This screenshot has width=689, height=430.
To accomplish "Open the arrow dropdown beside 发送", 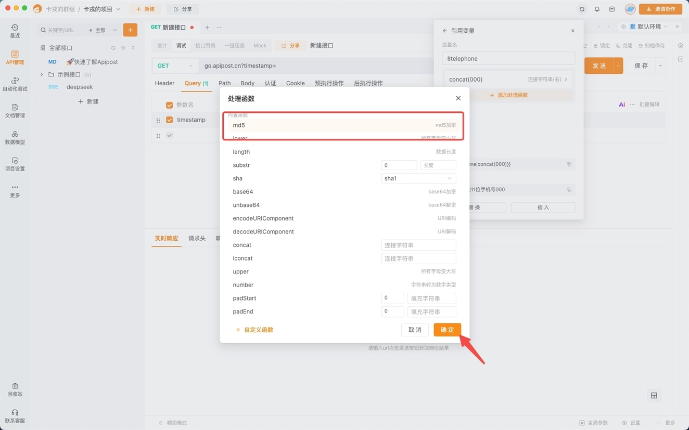I will pos(618,66).
